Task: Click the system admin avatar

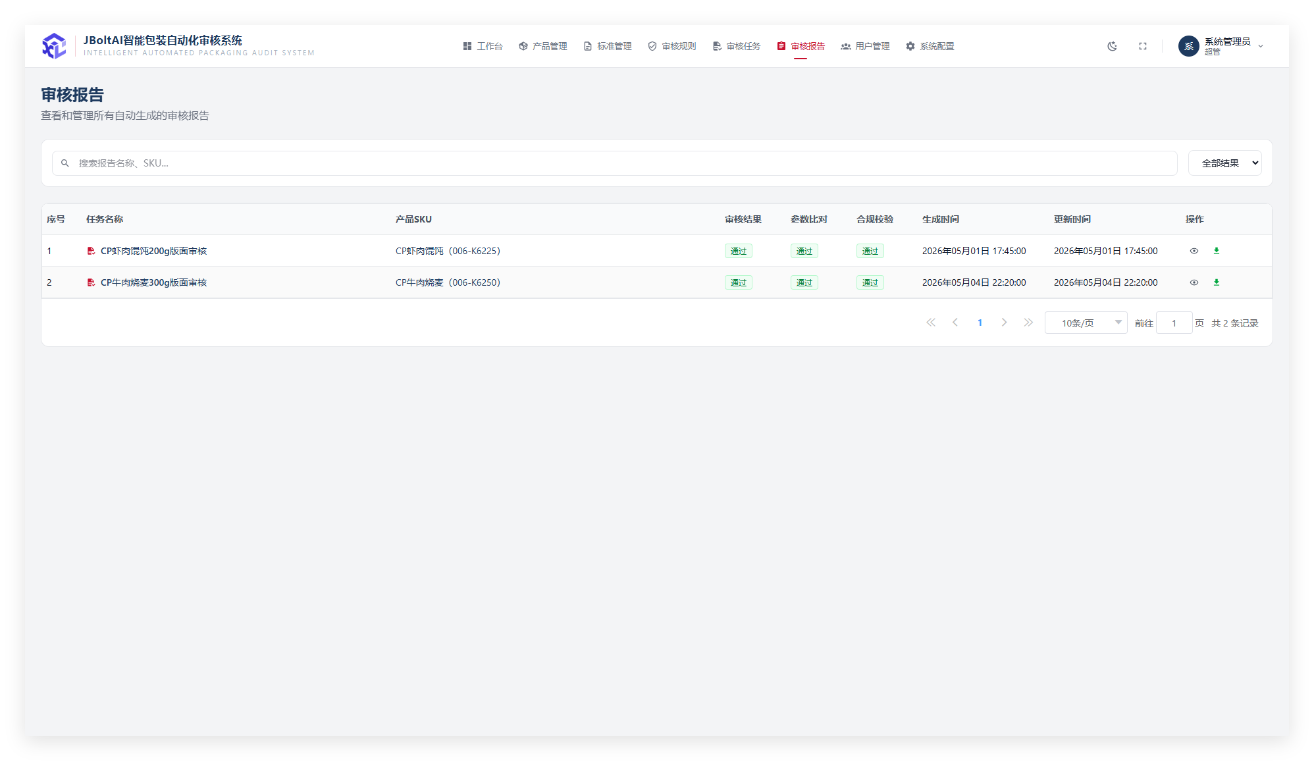Action: [x=1188, y=46]
